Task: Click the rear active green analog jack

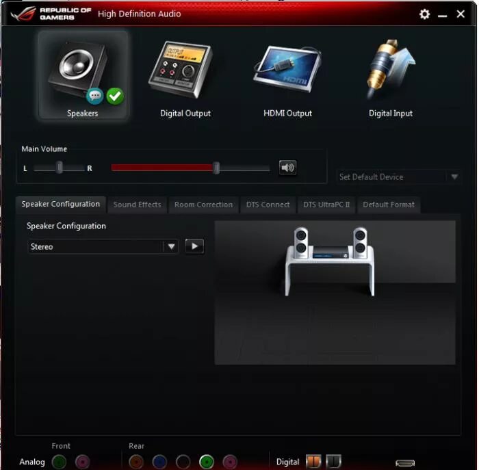Action: coord(207,462)
